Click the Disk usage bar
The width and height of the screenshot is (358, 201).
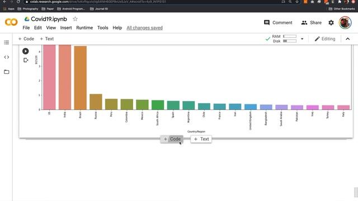tap(290, 41)
